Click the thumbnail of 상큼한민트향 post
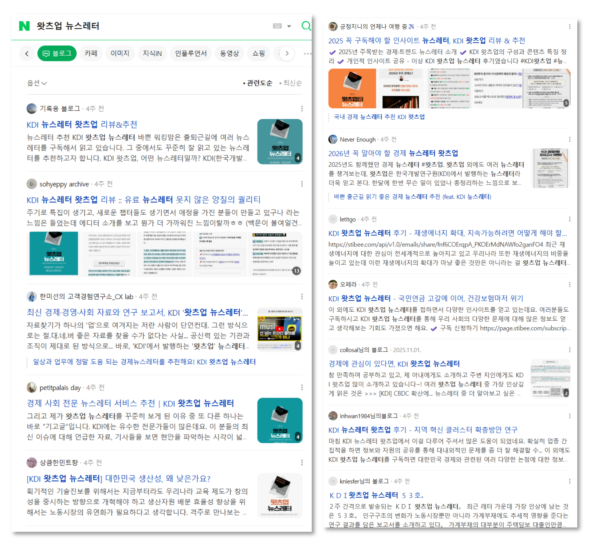Screen dimensions: 590x546 [x=280, y=495]
